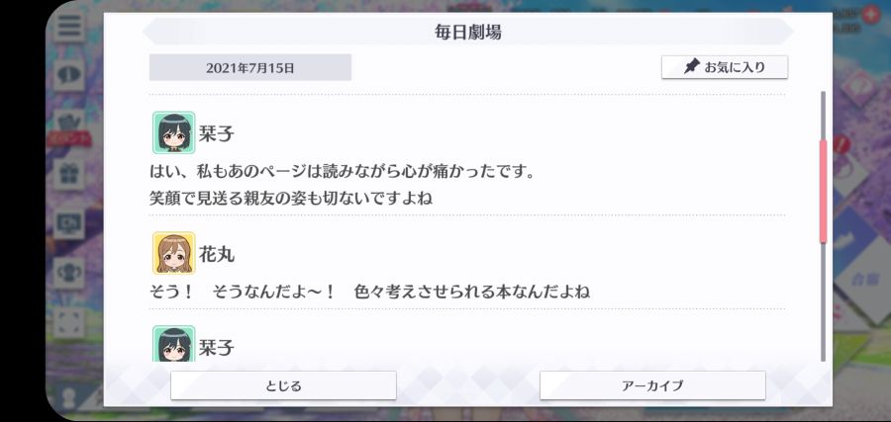Screen dimensions: 891x422
Task: Open the trophy icon in sidebar
Action: 69,273
